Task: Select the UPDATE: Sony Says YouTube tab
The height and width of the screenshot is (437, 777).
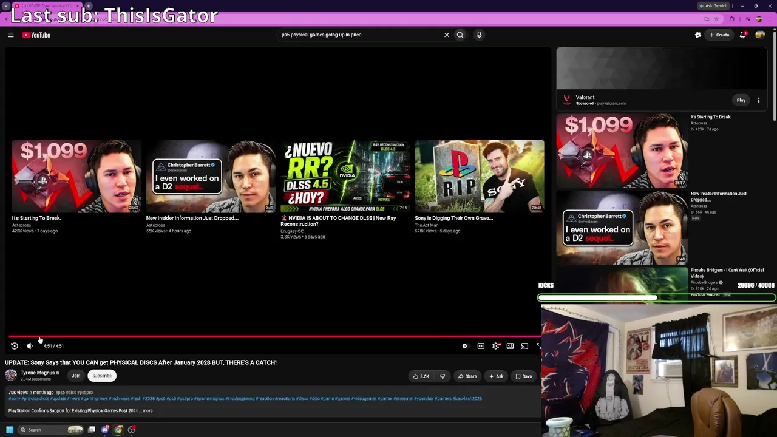Action: click(47, 6)
